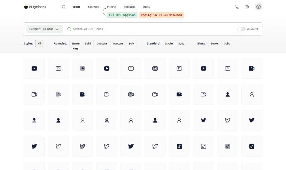Select the user icon with faint head outline
The width and height of the screenshot is (286, 170).
82,120
